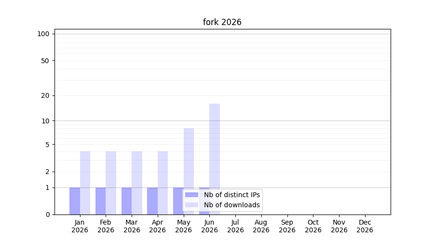Select the 'Nb of distinct IPs' legend label
Image resolution: width=434 pixels, height=241 pixels.
(231, 195)
